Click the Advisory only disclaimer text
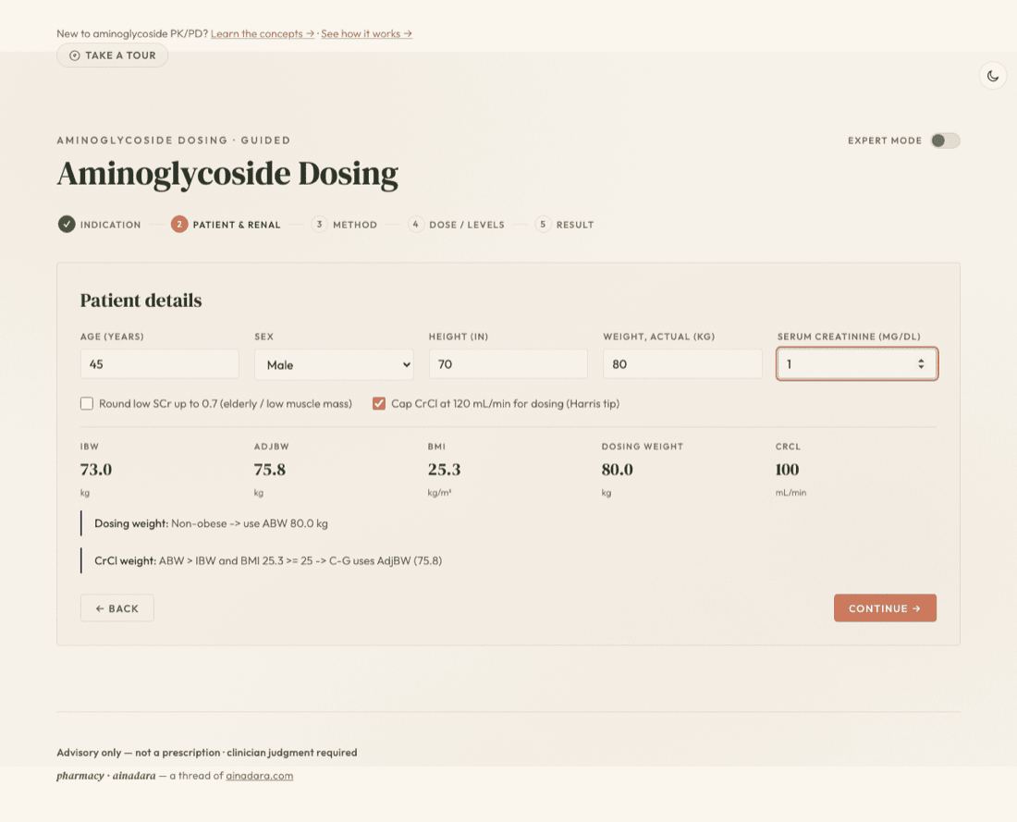 (x=207, y=753)
